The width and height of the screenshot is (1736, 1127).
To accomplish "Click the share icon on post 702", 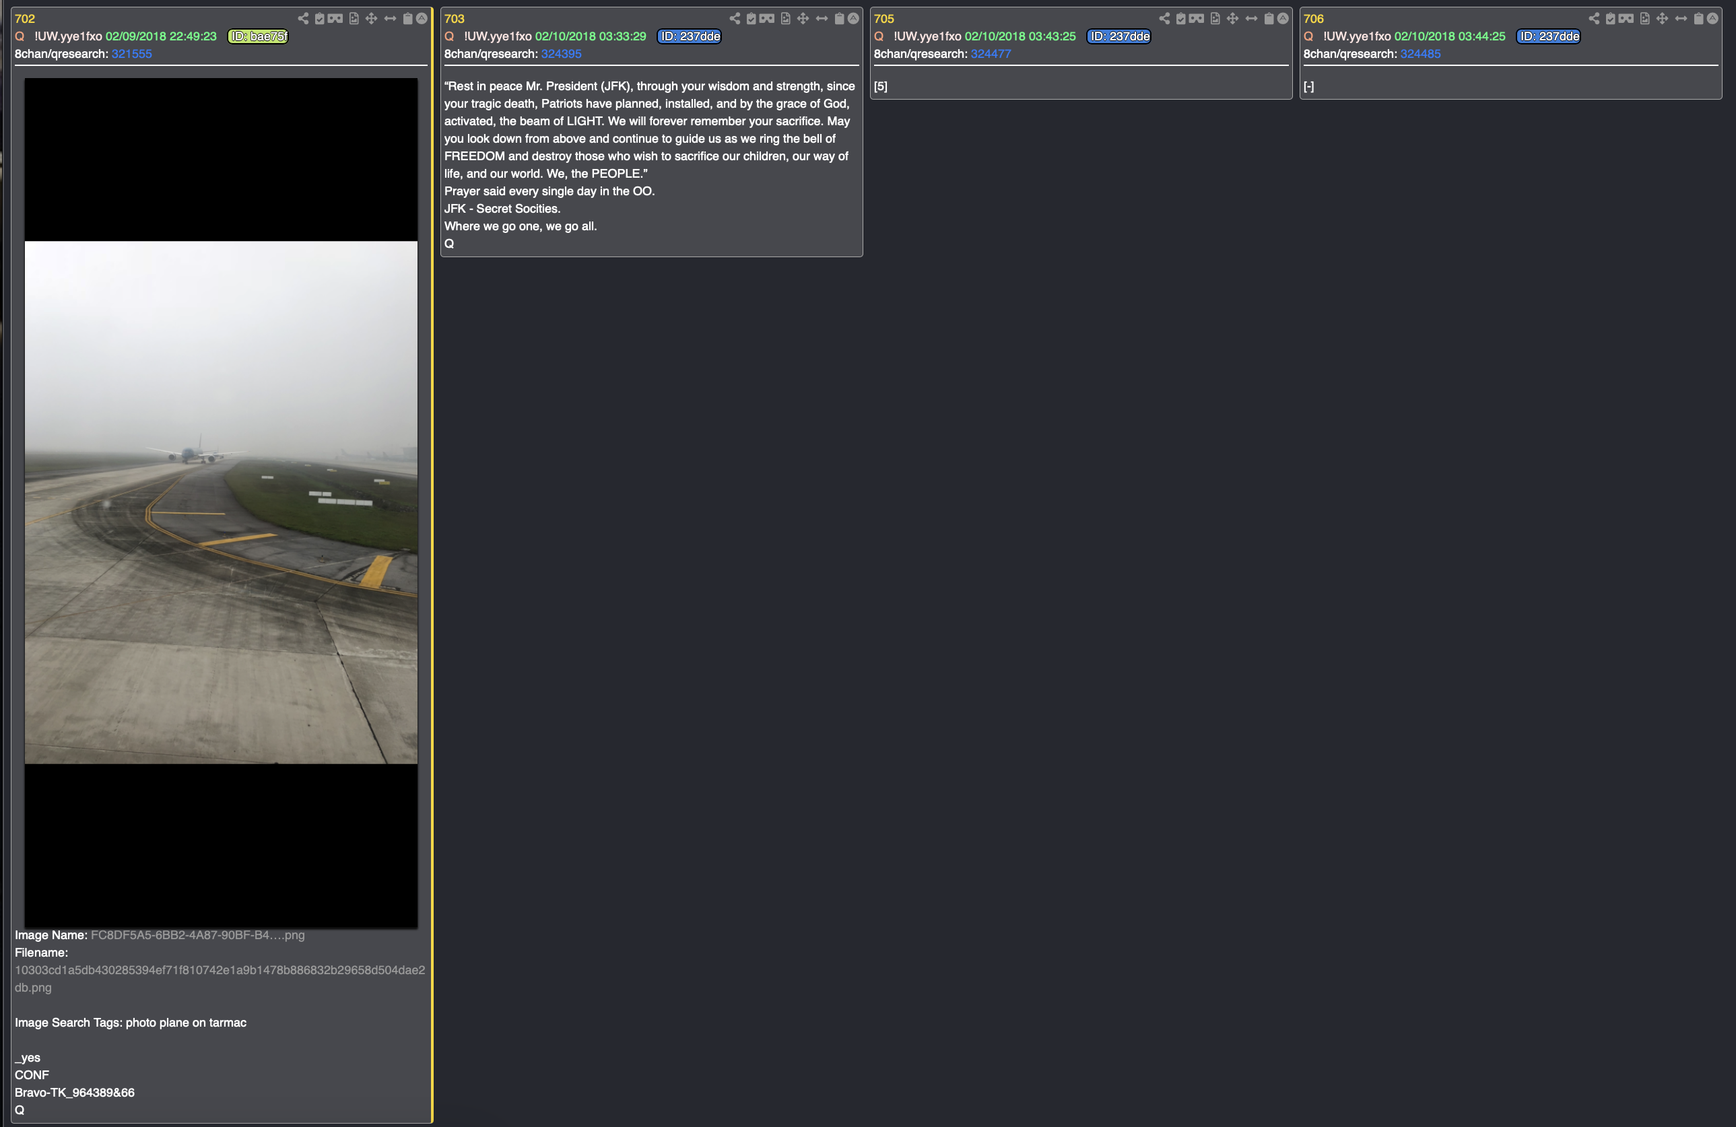I will click(303, 18).
